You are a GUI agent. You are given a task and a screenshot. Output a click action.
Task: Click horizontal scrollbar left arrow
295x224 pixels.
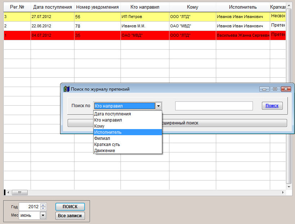(x=8, y=192)
